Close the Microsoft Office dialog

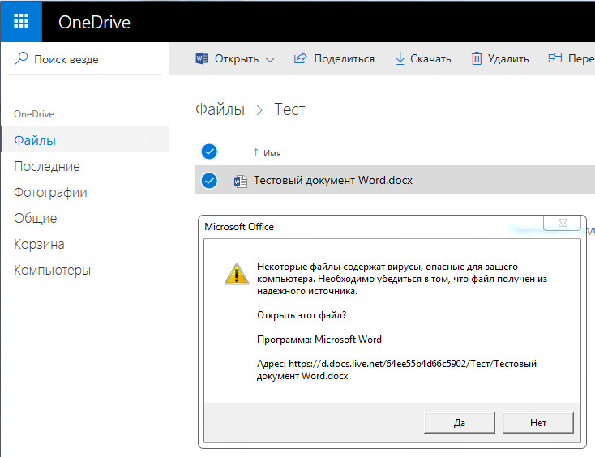562,223
